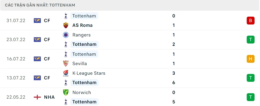Click the 16.07.22 match date
The width and height of the screenshot is (260, 106).
pyautogui.click(x=16, y=59)
